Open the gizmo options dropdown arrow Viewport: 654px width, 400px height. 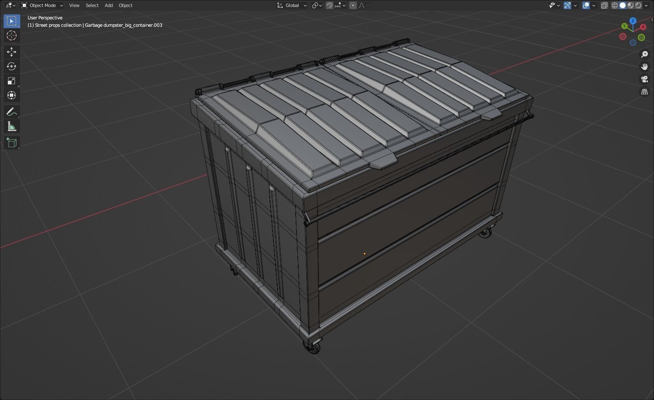tap(576, 5)
